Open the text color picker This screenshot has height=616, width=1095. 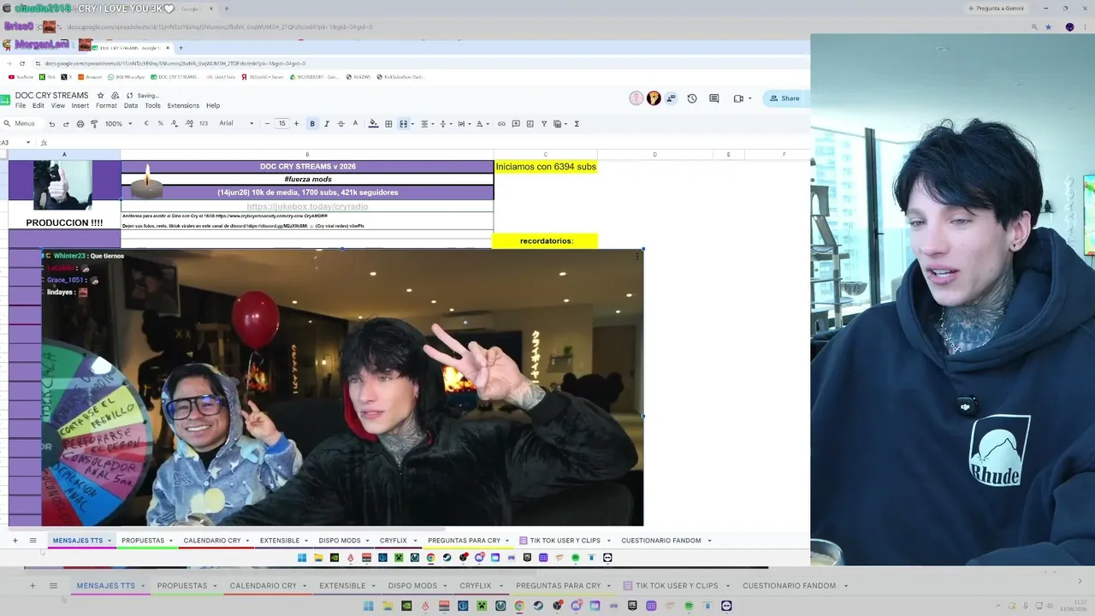click(x=355, y=124)
